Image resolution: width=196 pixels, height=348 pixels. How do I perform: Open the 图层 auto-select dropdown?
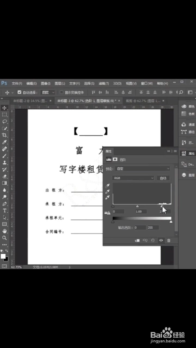coord(48,92)
